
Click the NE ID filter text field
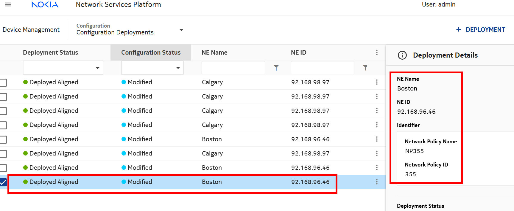click(x=323, y=68)
